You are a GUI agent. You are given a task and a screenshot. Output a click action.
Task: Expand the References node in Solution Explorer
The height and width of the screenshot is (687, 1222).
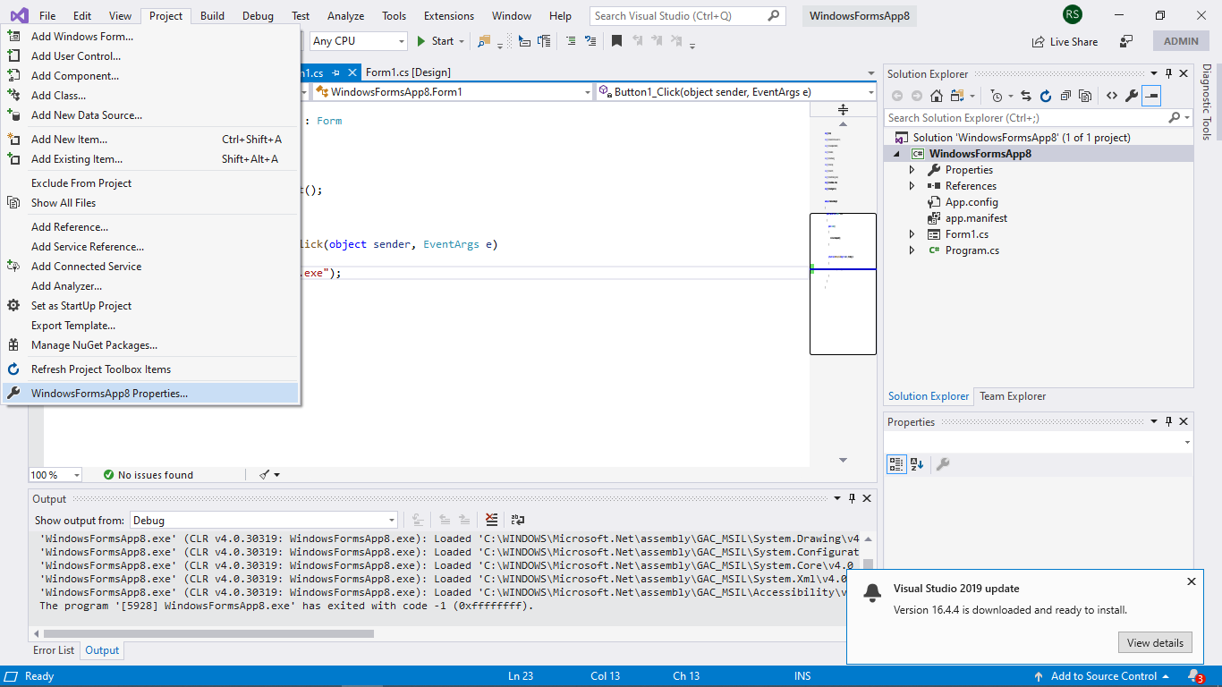pyautogui.click(x=912, y=186)
